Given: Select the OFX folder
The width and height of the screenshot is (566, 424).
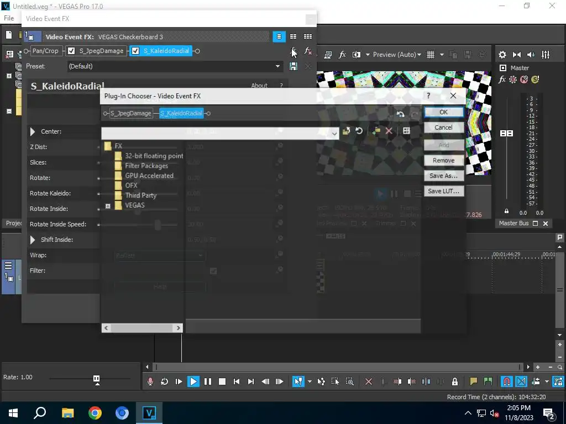Looking at the screenshot, I should [131, 185].
